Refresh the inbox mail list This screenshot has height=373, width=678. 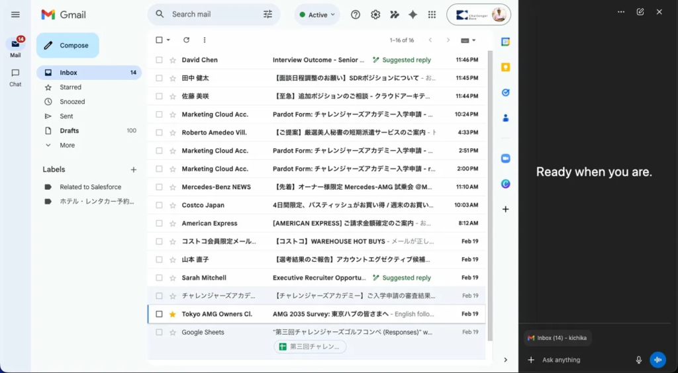click(x=186, y=40)
